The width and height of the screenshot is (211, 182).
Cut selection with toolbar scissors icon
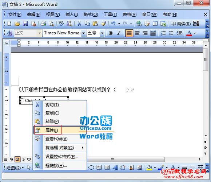pos(79,24)
